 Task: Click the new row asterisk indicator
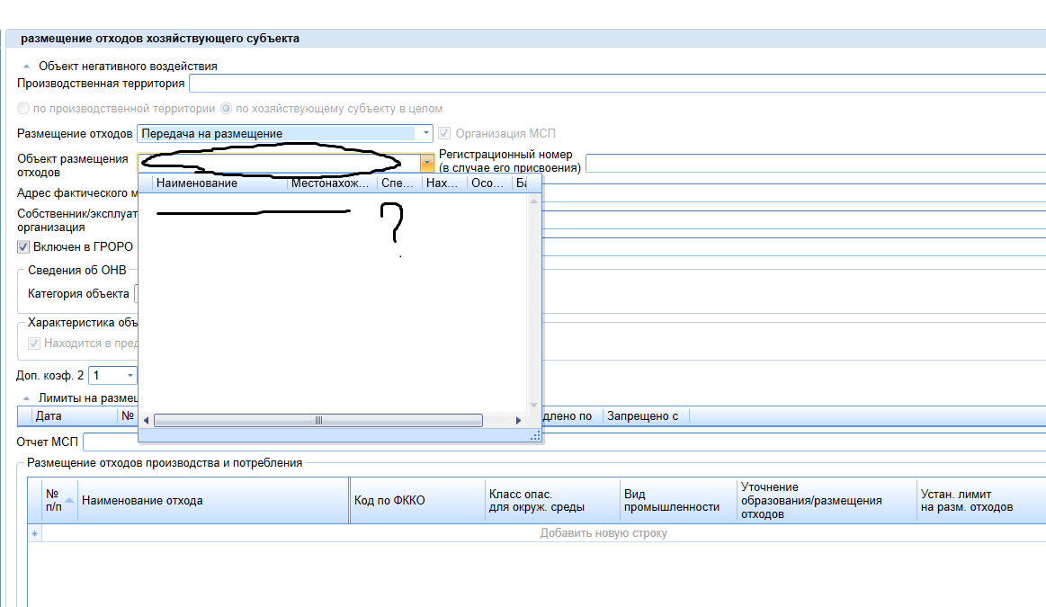pos(35,533)
